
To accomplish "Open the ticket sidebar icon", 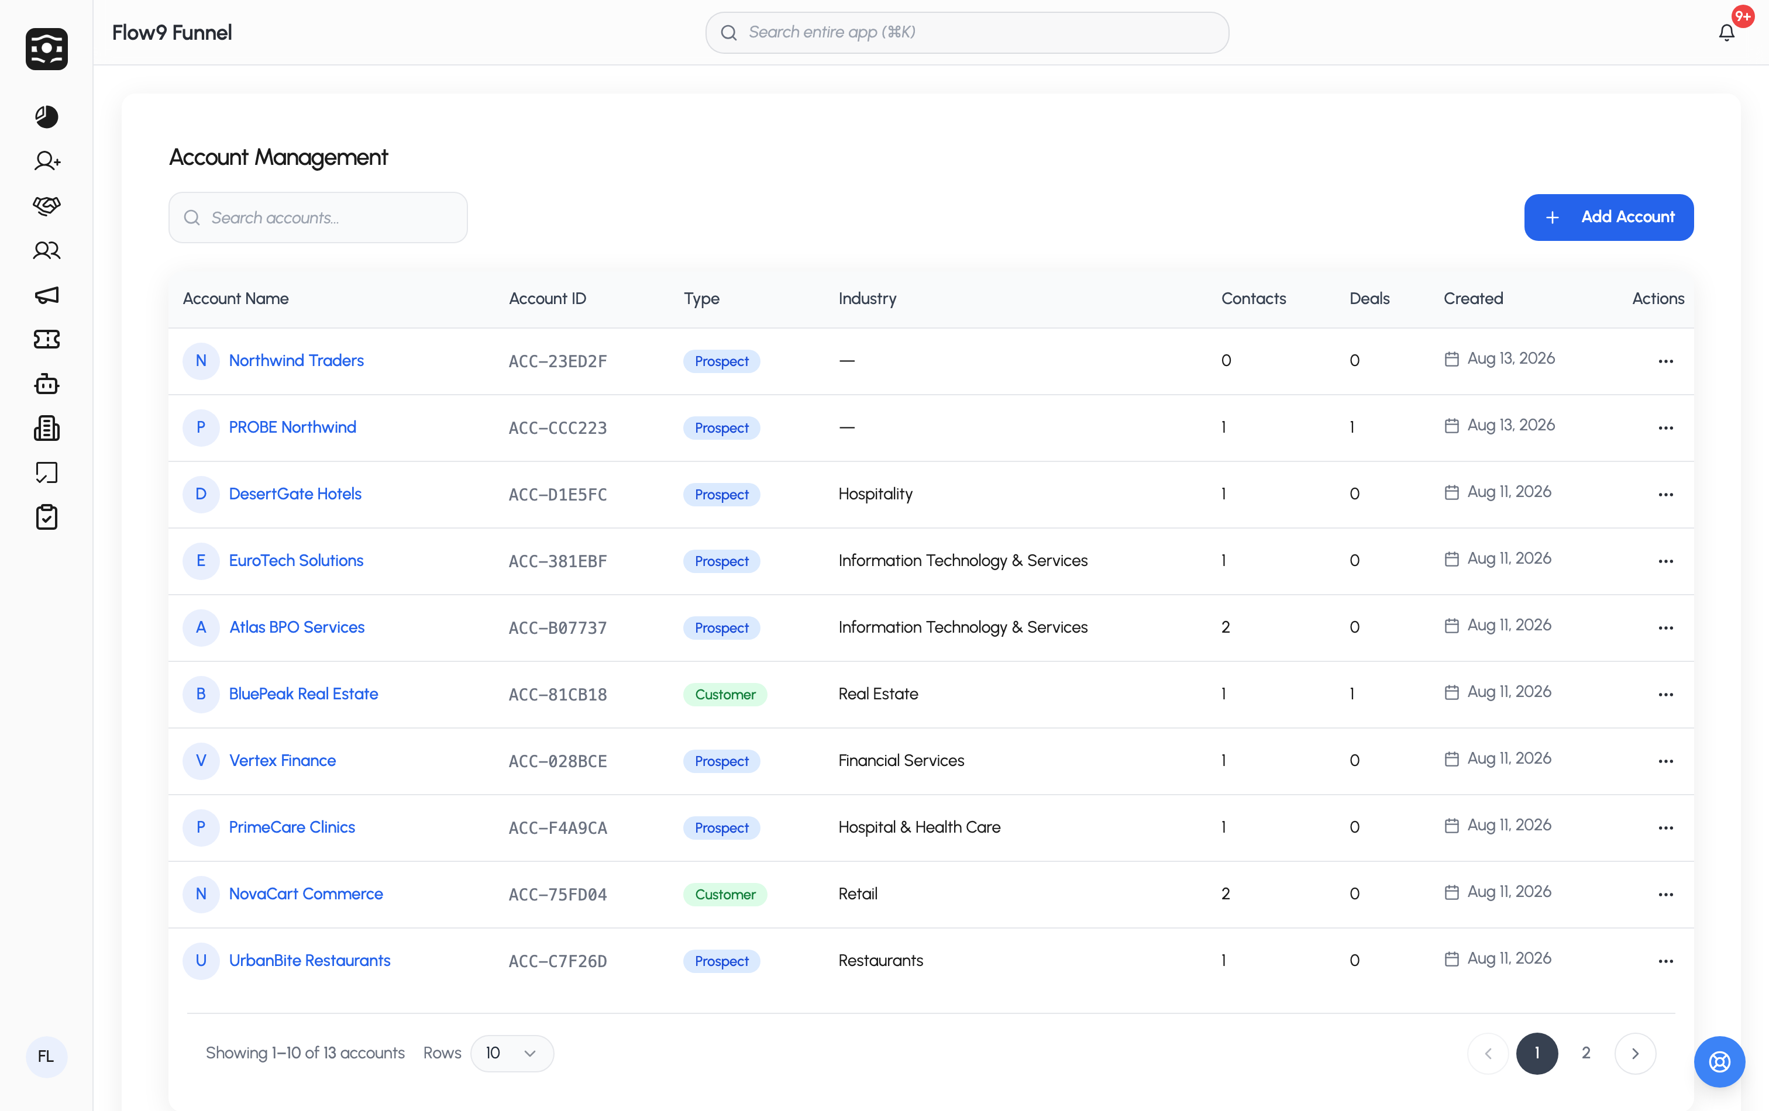I will pos(46,339).
